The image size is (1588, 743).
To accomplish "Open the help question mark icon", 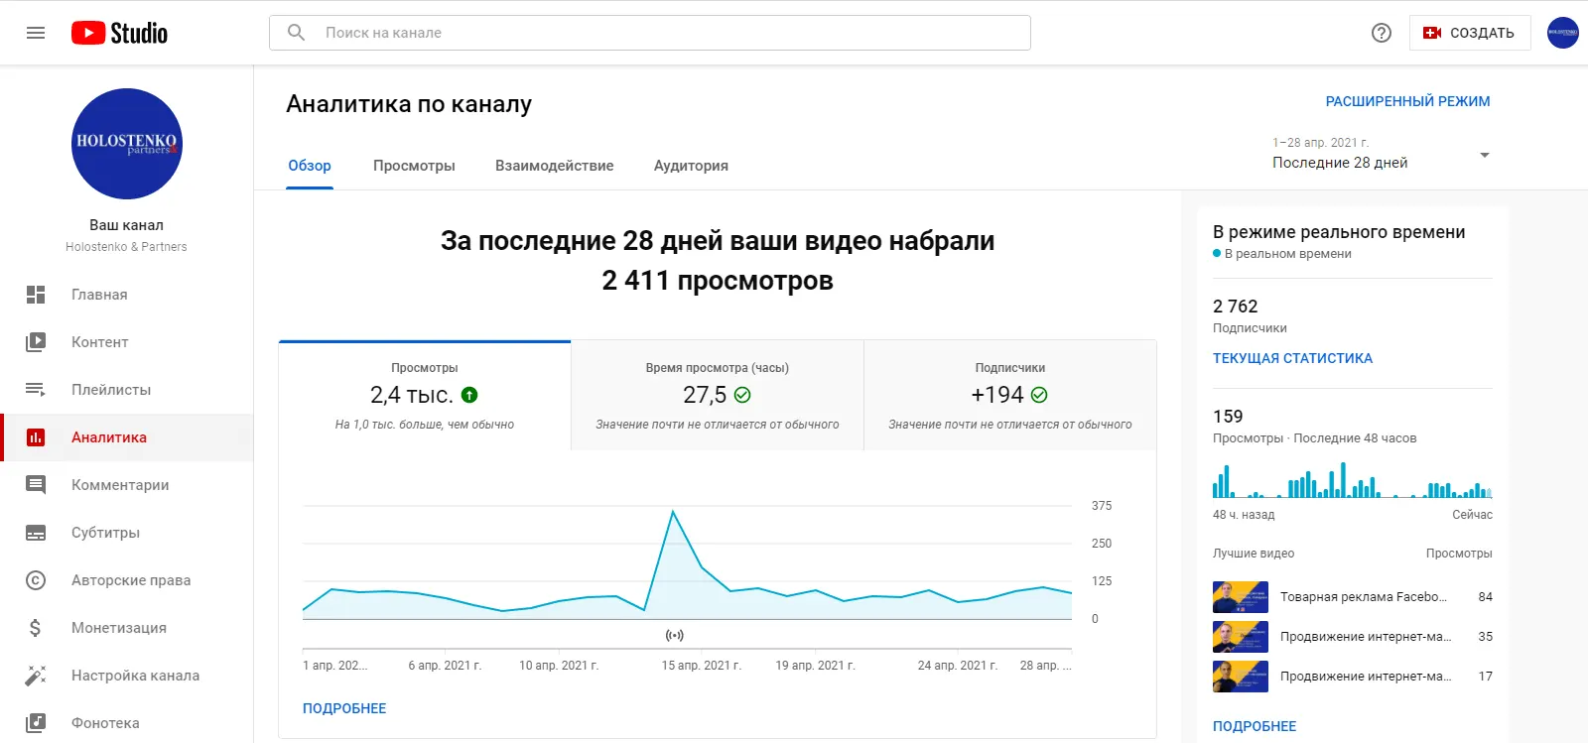I will [x=1382, y=33].
